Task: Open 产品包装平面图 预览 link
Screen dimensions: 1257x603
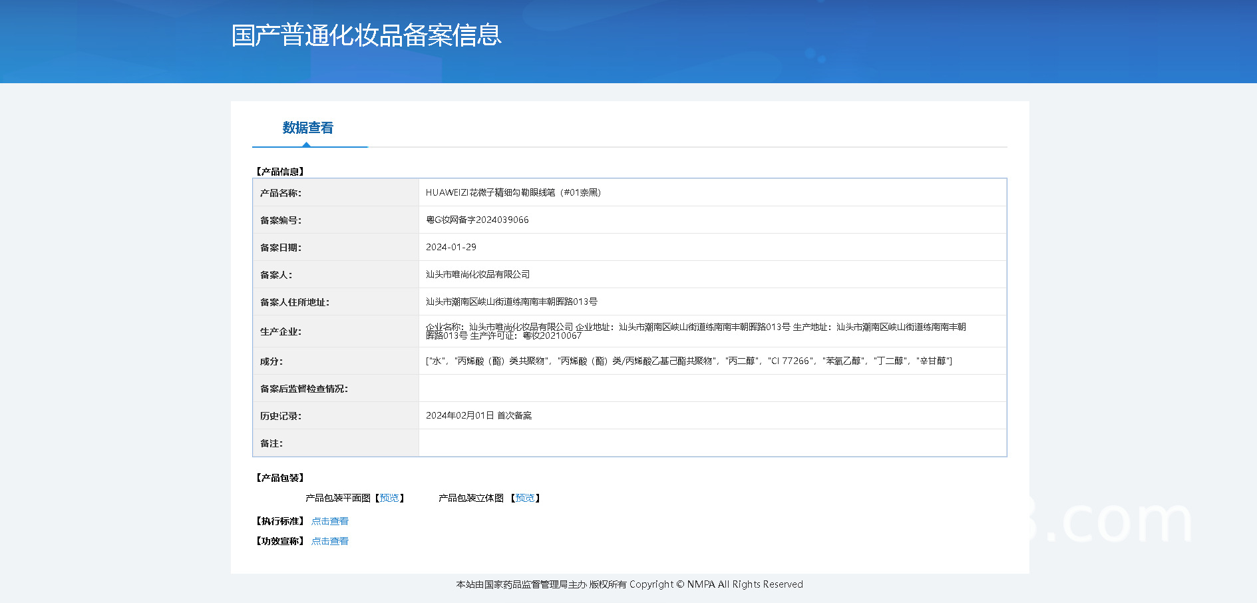Action: click(x=389, y=498)
